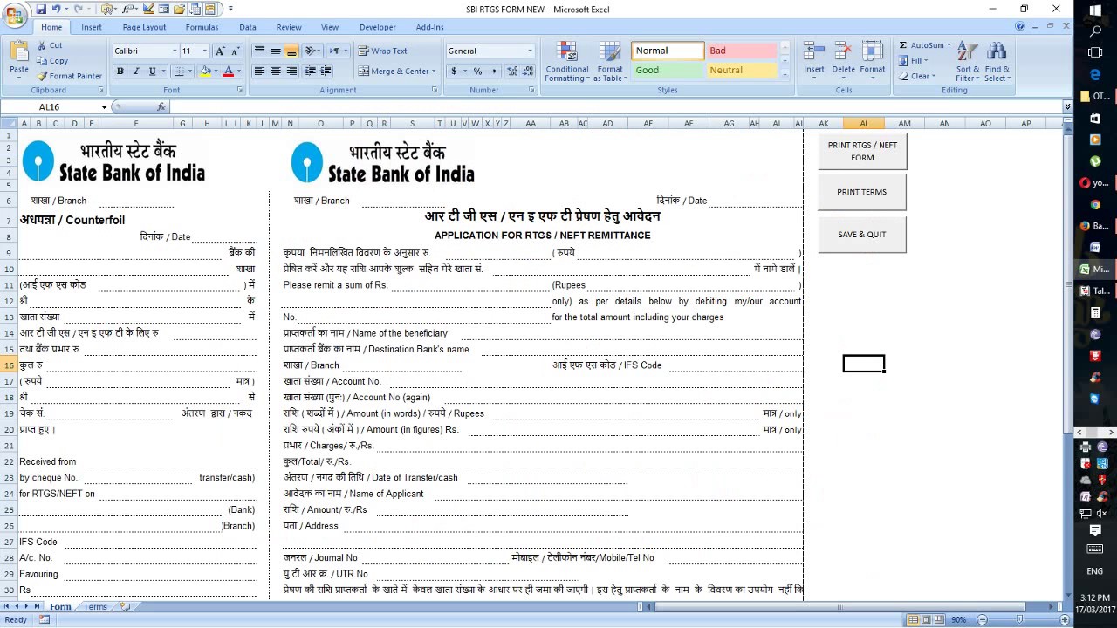The height and width of the screenshot is (628, 1117).
Task: Open General number format dropdown
Action: point(530,51)
